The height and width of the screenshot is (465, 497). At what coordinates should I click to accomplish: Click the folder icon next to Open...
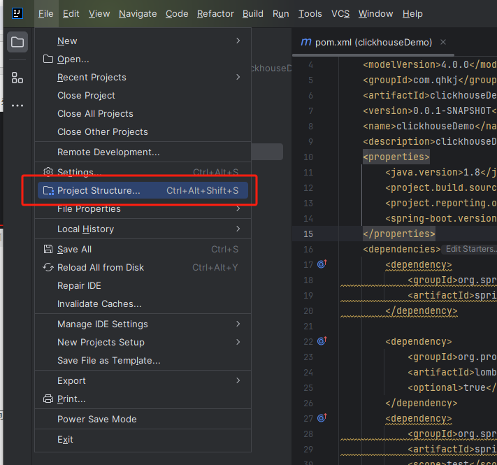pos(48,59)
